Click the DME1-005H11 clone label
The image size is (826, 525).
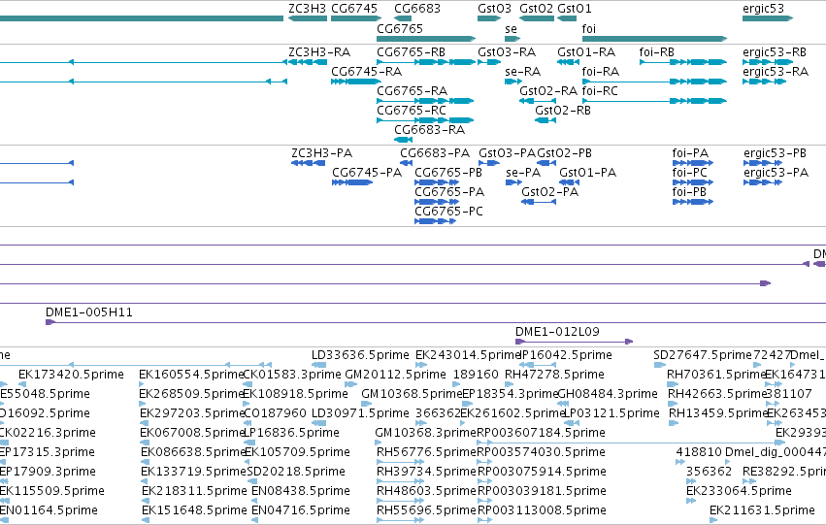tap(89, 312)
